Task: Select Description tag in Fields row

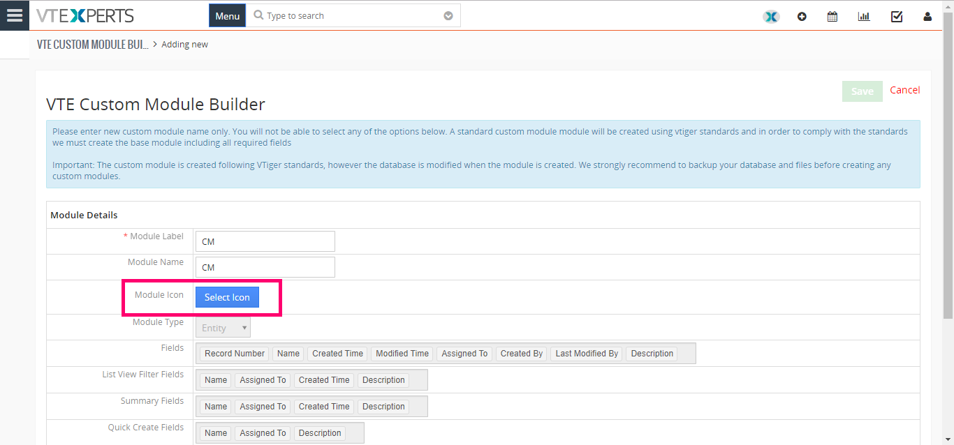Action: click(x=652, y=354)
